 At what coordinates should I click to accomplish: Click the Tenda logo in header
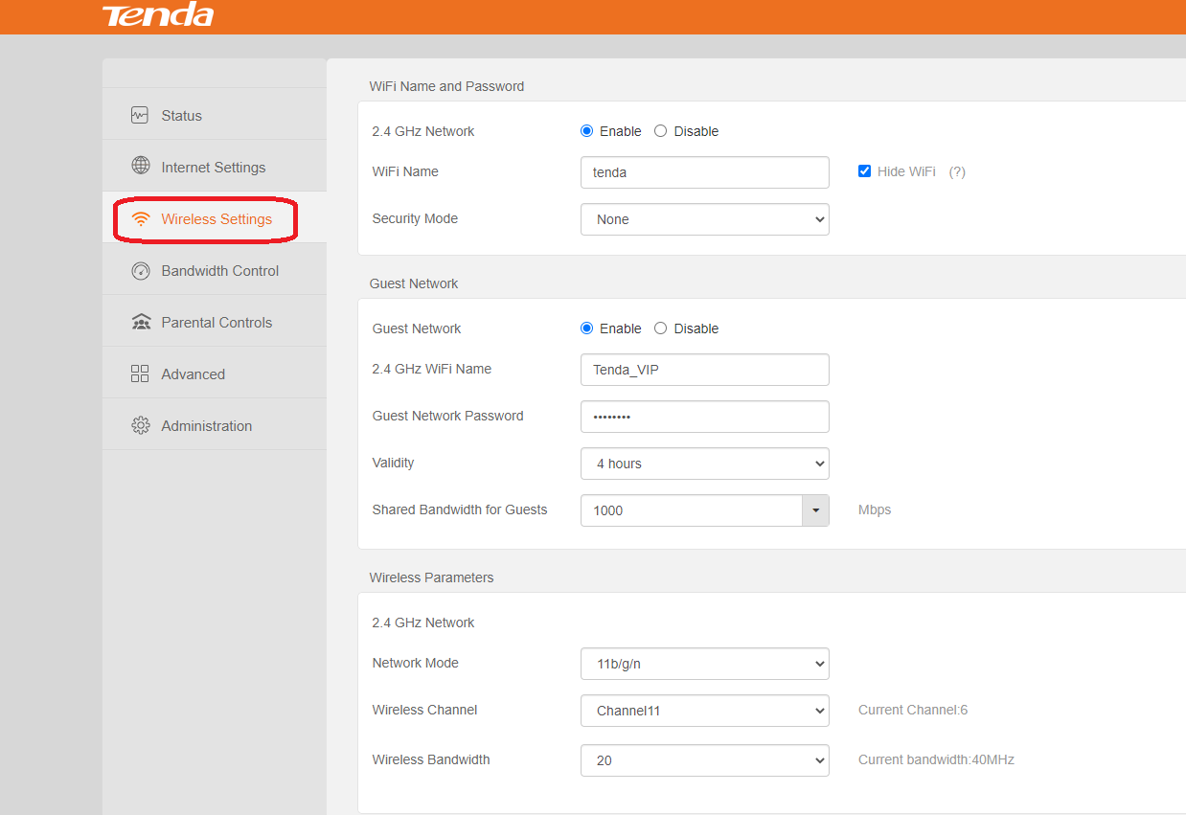pyautogui.click(x=158, y=15)
